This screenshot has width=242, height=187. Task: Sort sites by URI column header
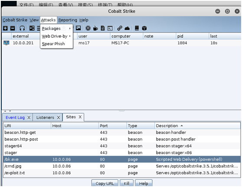click(27, 126)
